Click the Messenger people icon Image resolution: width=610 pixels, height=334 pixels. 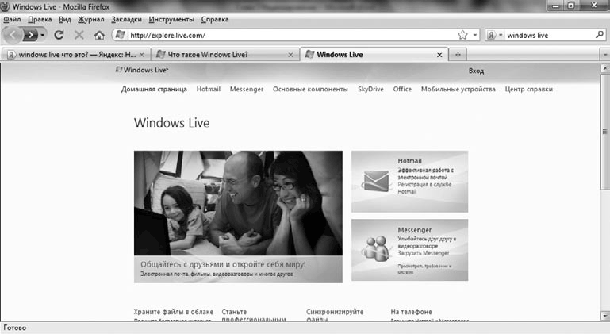click(x=375, y=248)
